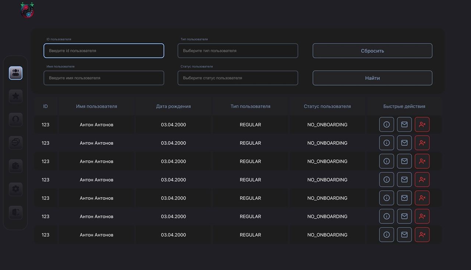Click the exit door icon in sidebar
Viewport: 471px width, 270px height.
(x=15, y=212)
